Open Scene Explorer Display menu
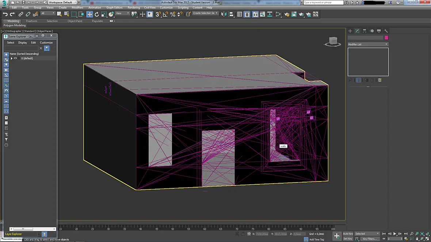The height and width of the screenshot is (242, 431). (x=23, y=43)
